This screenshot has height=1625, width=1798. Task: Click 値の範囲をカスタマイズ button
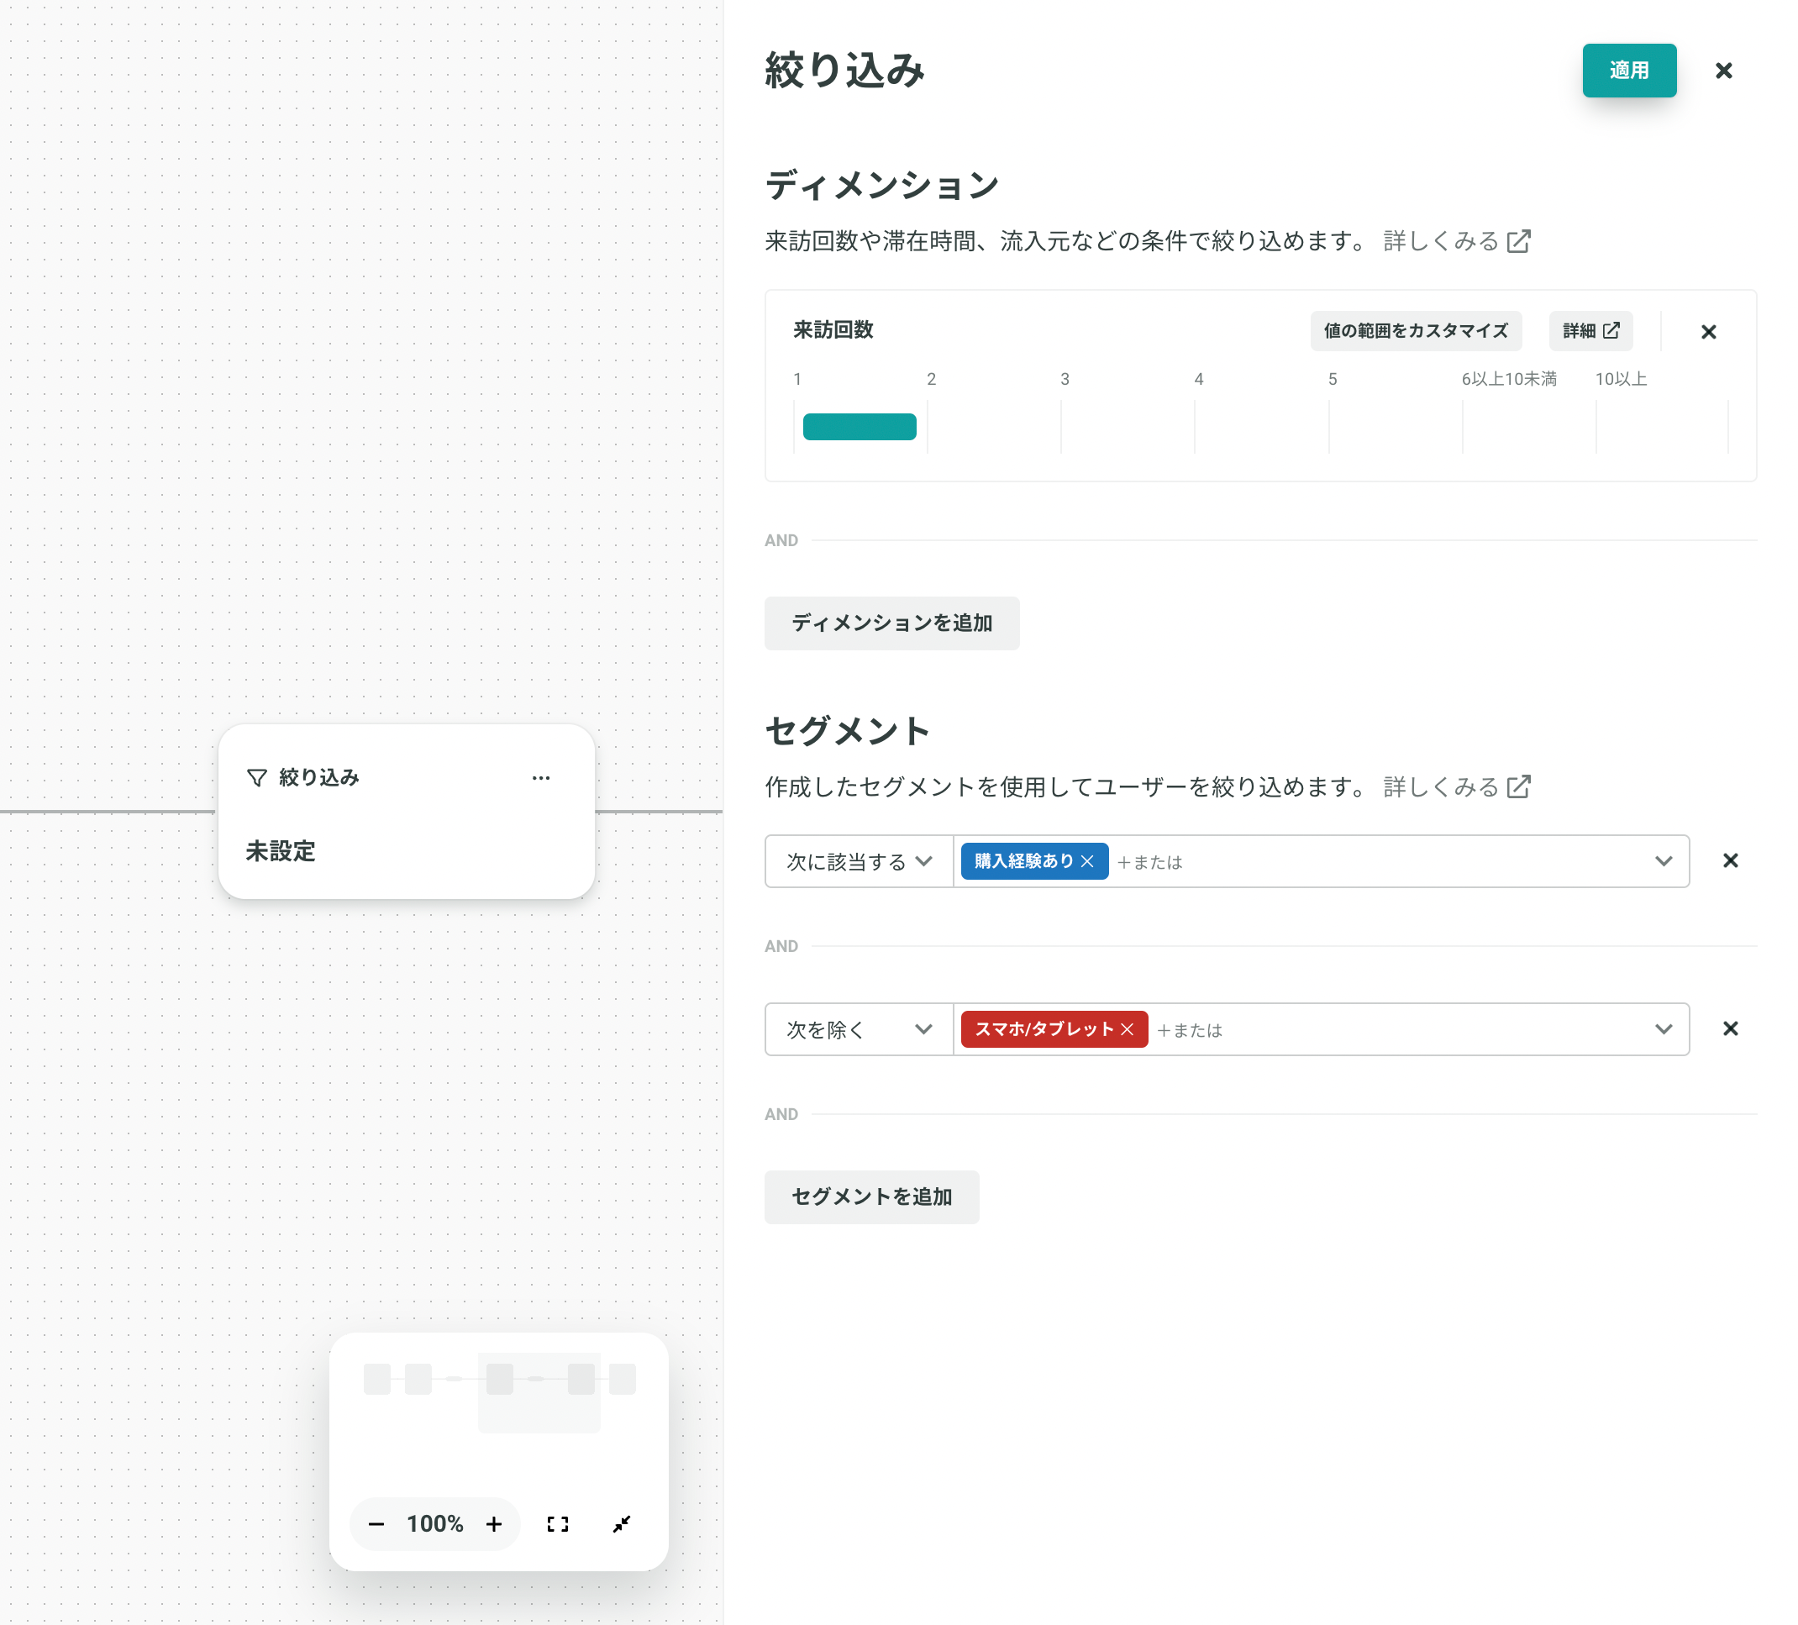click(1416, 331)
